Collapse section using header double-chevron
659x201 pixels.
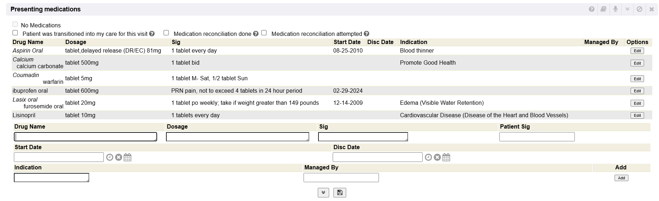pyautogui.click(x=627, y=9)
